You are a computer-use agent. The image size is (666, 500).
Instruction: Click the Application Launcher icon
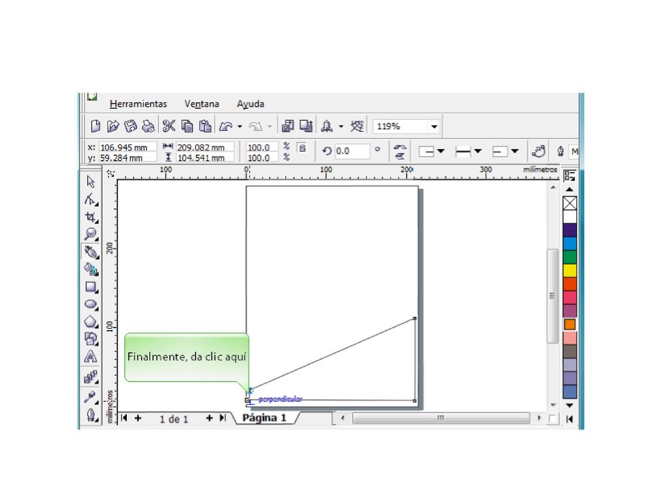326,126
